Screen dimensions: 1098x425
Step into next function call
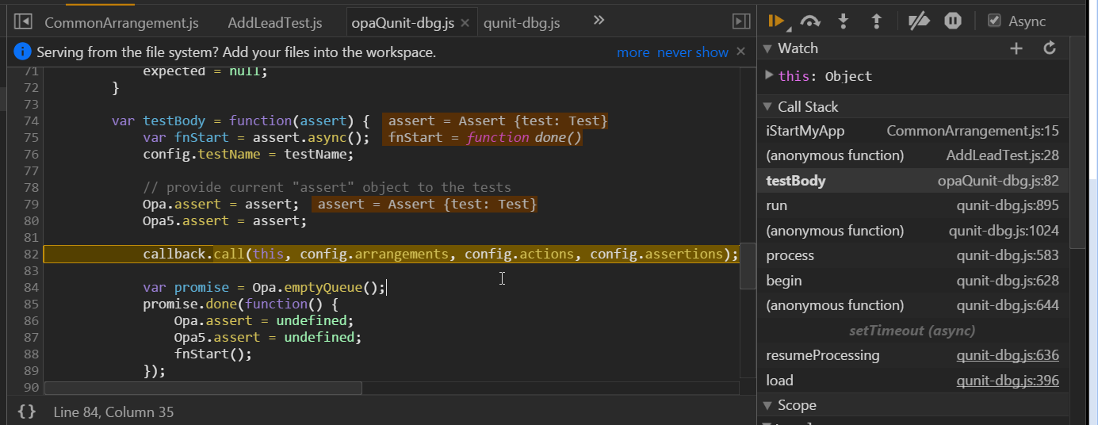843,21
